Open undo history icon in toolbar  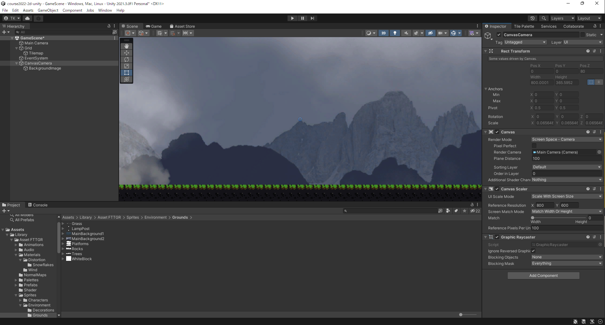point(533,18)
